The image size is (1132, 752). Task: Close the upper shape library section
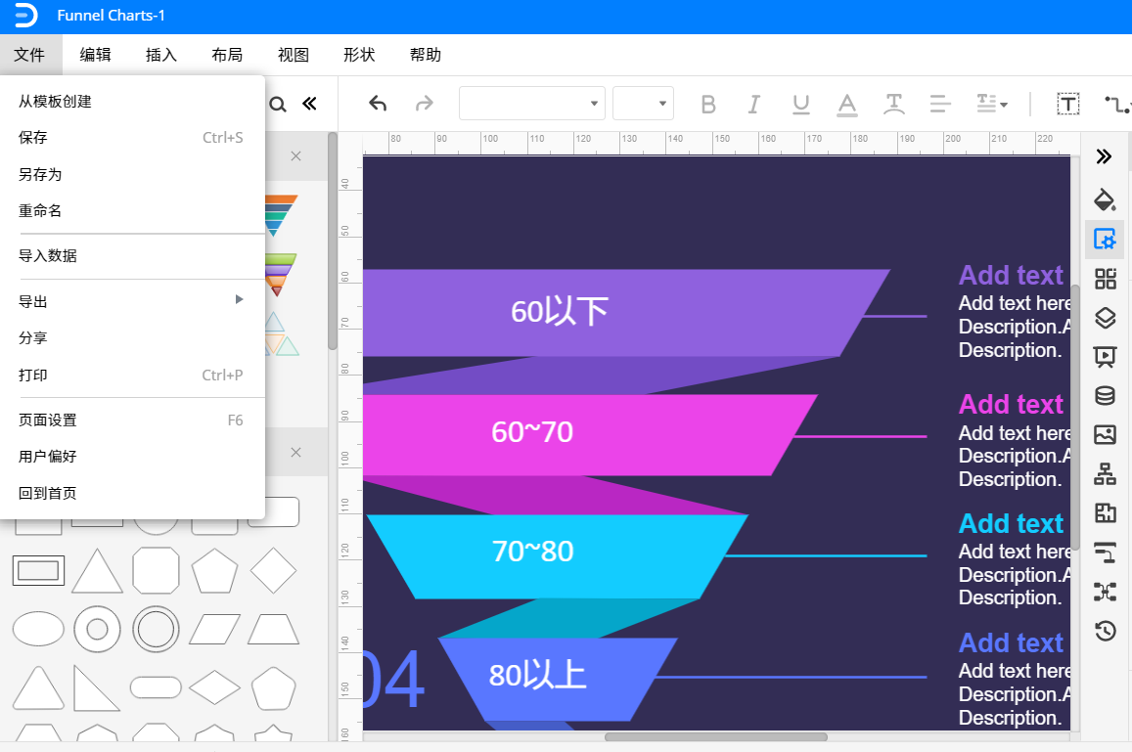tap(296, 155)
